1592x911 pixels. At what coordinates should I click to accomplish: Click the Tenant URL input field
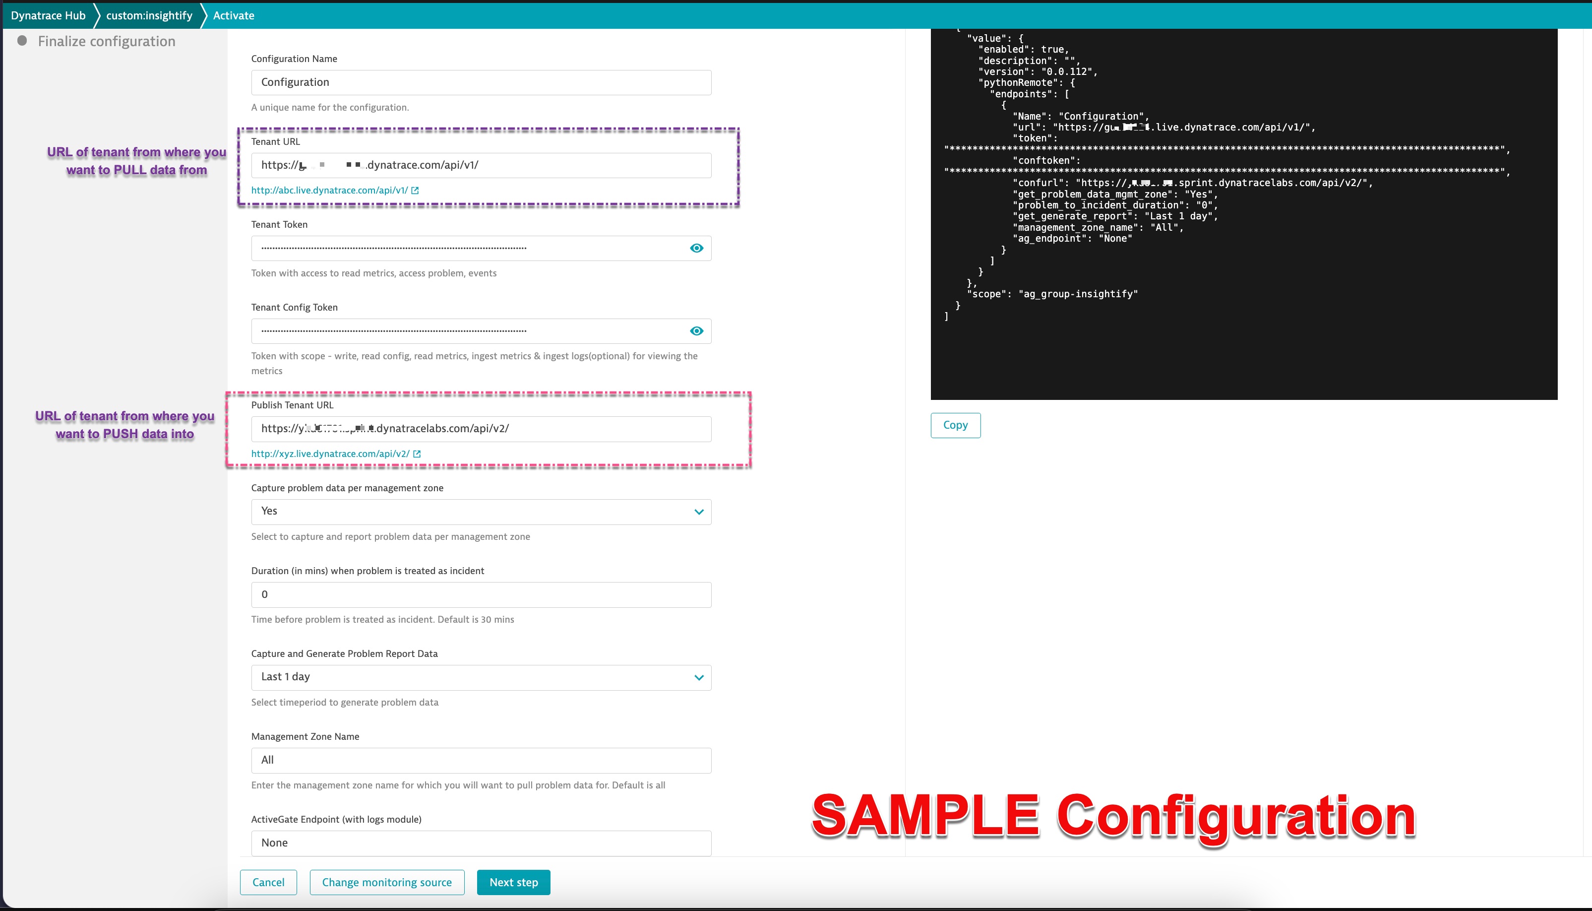(481, 164)
